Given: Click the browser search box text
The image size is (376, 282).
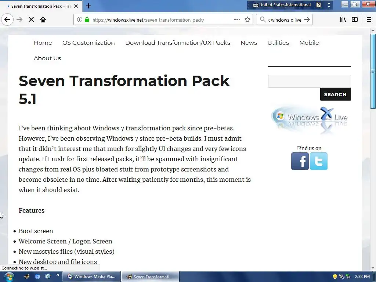Looking at the screenshot, I should point(285,20).
